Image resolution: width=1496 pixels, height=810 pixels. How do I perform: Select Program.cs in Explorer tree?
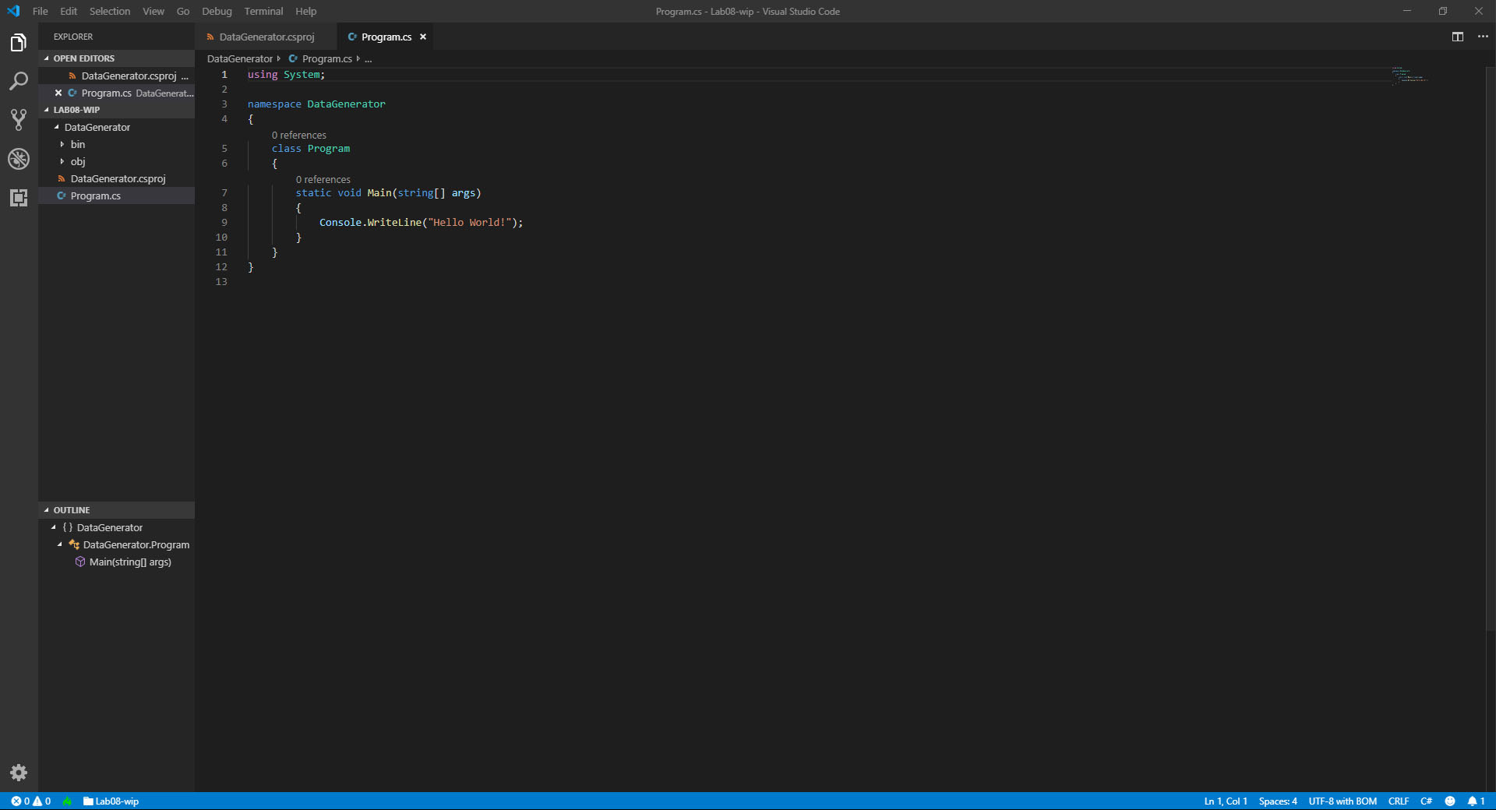[117, 195]
